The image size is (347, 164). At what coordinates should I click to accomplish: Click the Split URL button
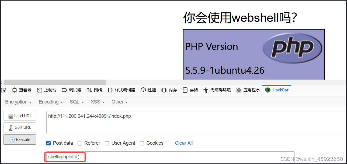point(20,127)
